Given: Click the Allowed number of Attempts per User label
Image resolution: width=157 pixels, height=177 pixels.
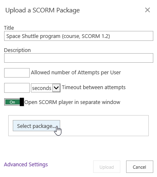Looking at the screenshot, I should [76, 73].
